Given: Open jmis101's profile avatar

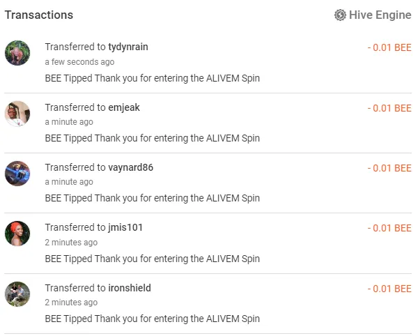Looking at the screenshot, I should 17,234.
